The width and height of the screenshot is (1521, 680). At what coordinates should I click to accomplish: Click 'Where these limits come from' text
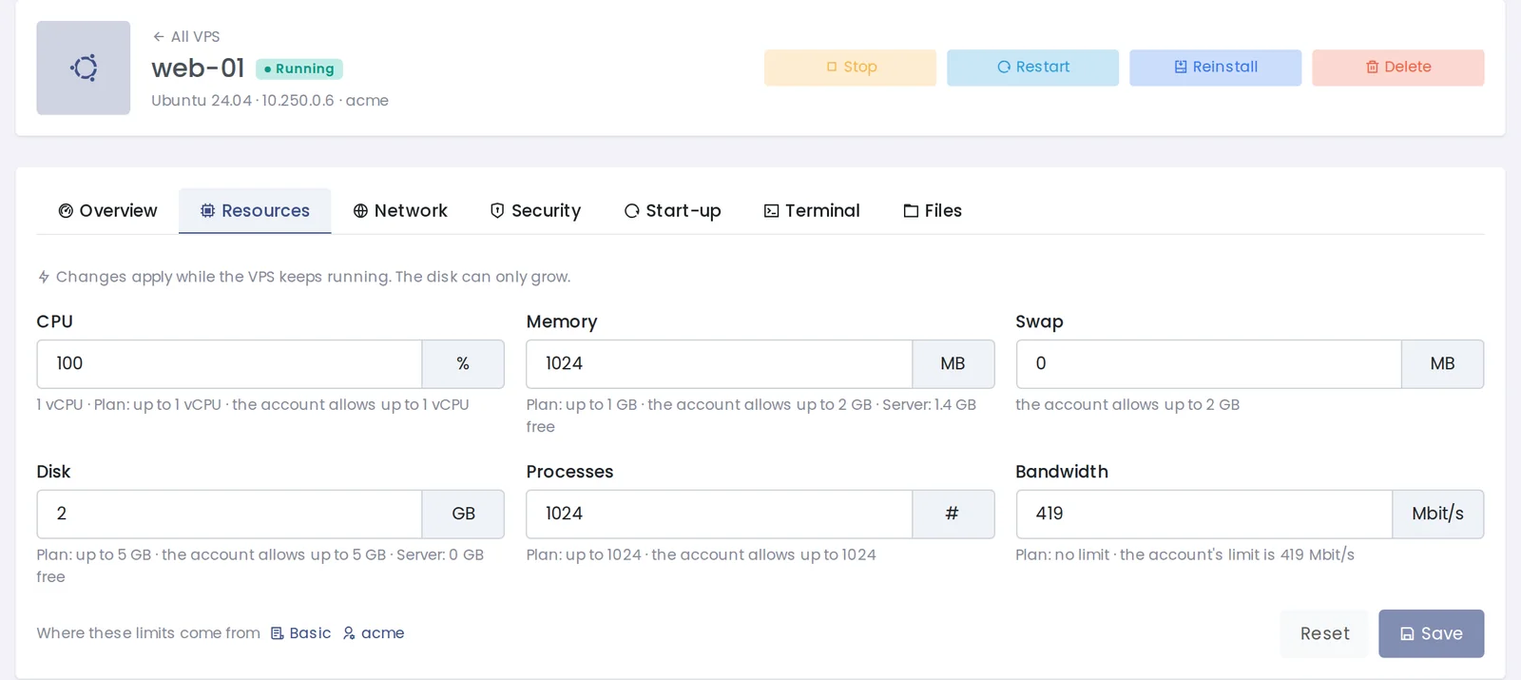click(148, 633)
